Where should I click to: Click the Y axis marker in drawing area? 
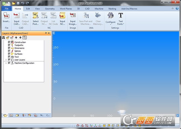point(54,33)
